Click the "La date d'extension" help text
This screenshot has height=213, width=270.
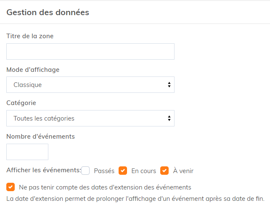135,199
